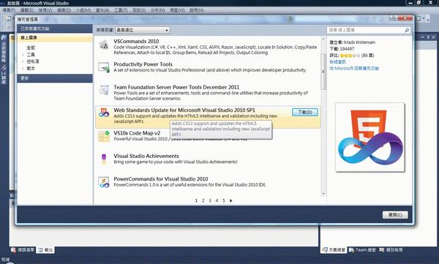
Task: Open the Output tab at bottom left
Action: [45, 249]
